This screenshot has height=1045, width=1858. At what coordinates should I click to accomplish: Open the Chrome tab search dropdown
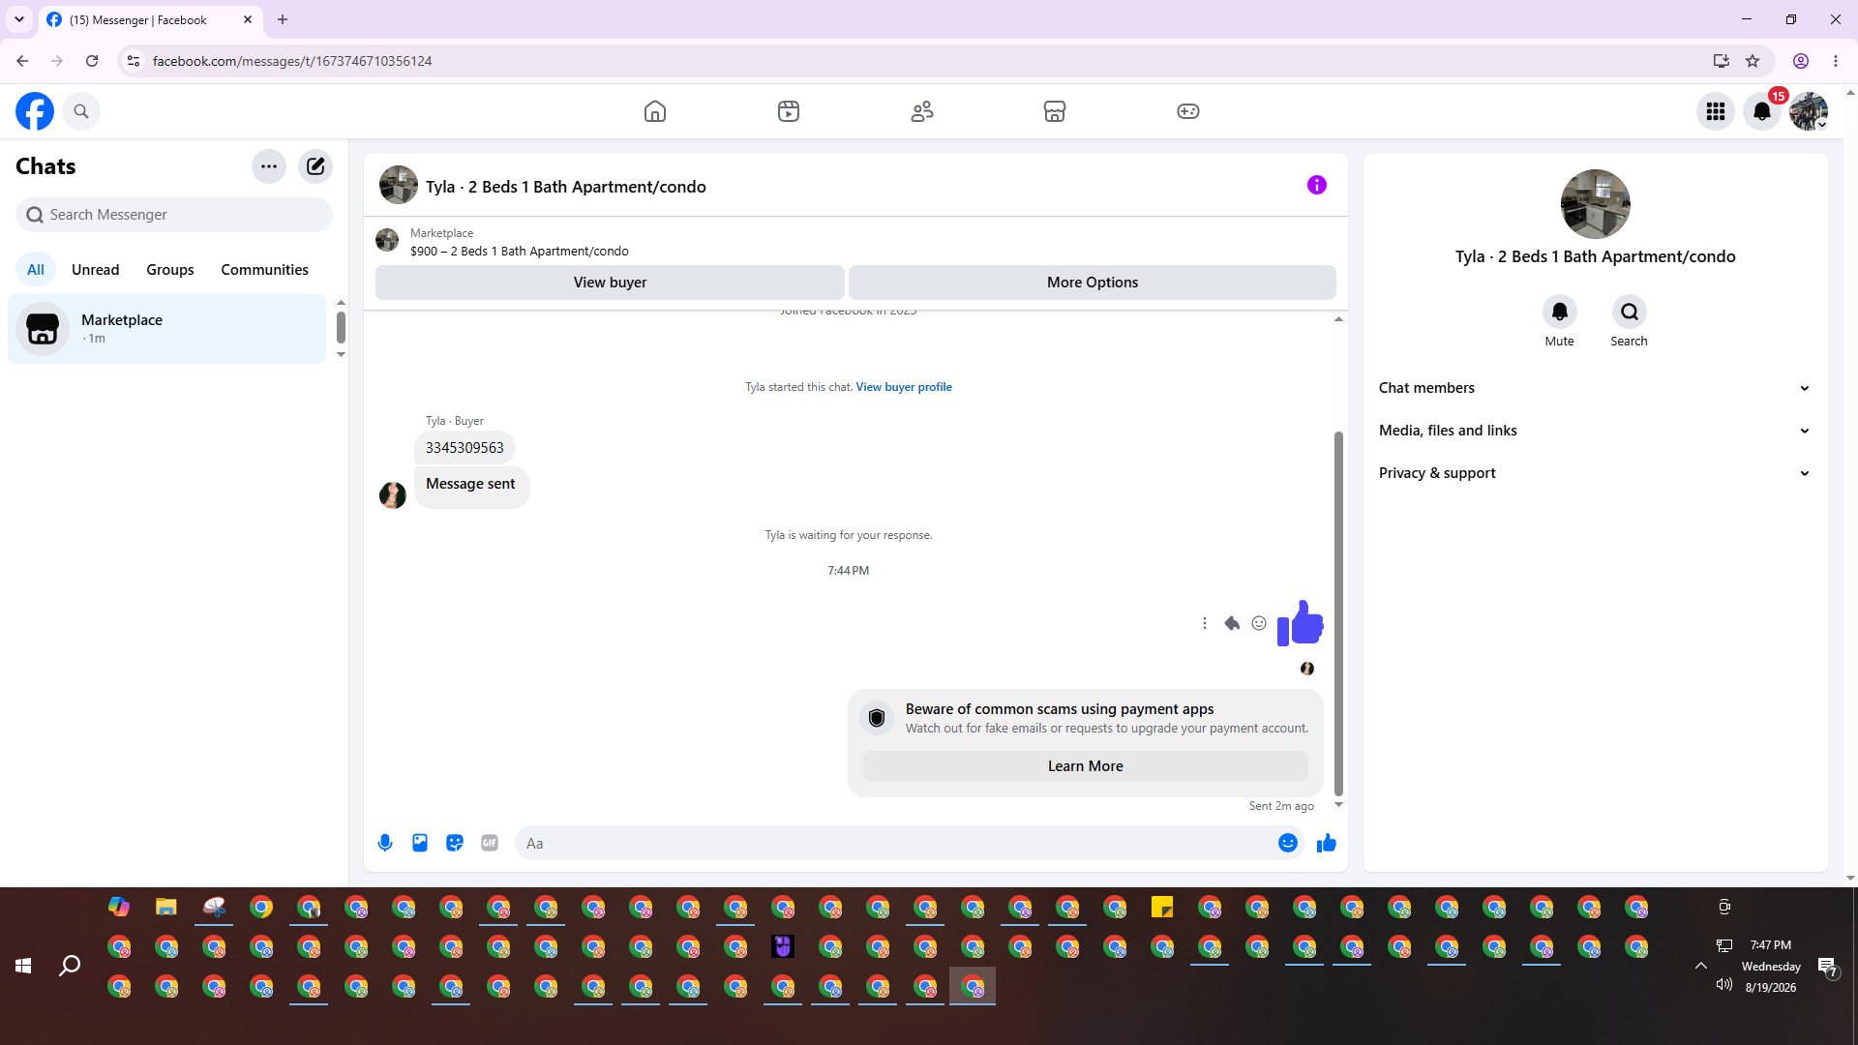(x=19, y=19)
